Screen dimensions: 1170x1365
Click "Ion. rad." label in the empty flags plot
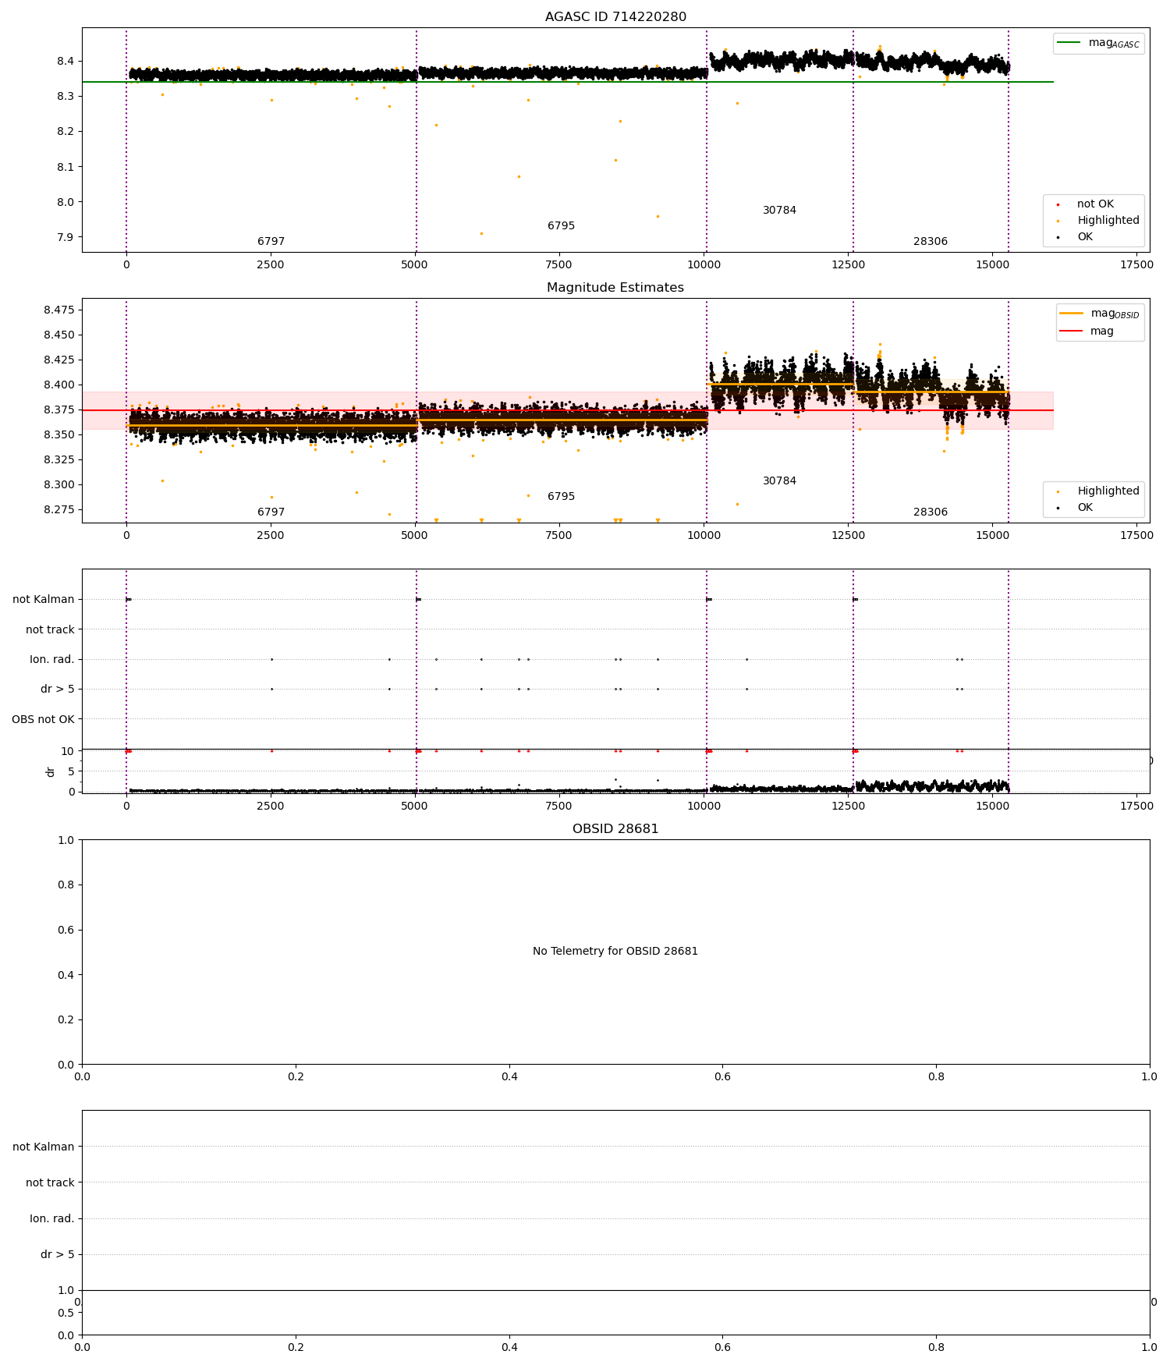coord(52,1218)
